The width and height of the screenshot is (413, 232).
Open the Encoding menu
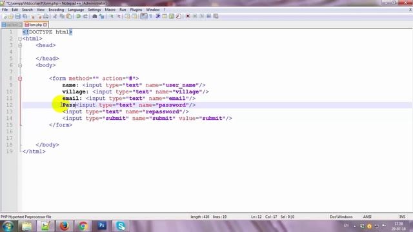[x=56, y=10]
